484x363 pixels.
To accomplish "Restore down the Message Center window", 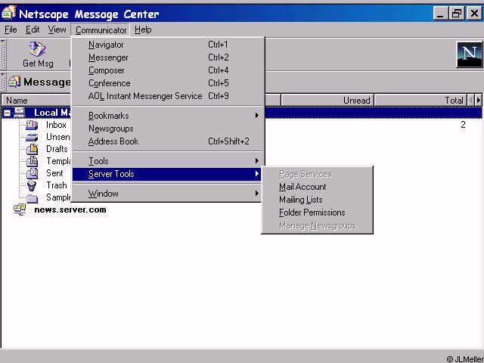I will coord(457,14).
